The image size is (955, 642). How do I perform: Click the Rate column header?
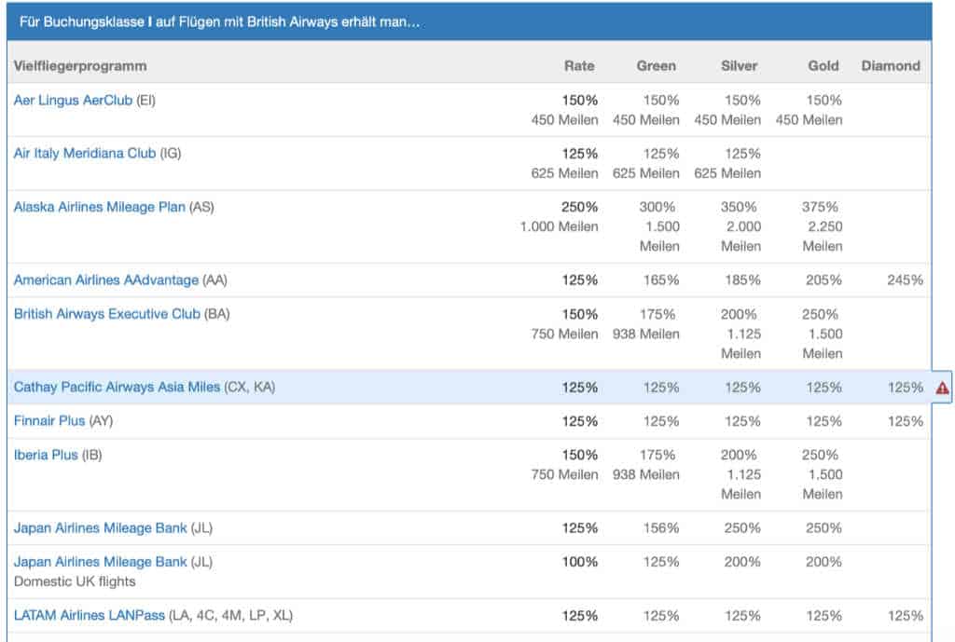(x=579, y=66)
